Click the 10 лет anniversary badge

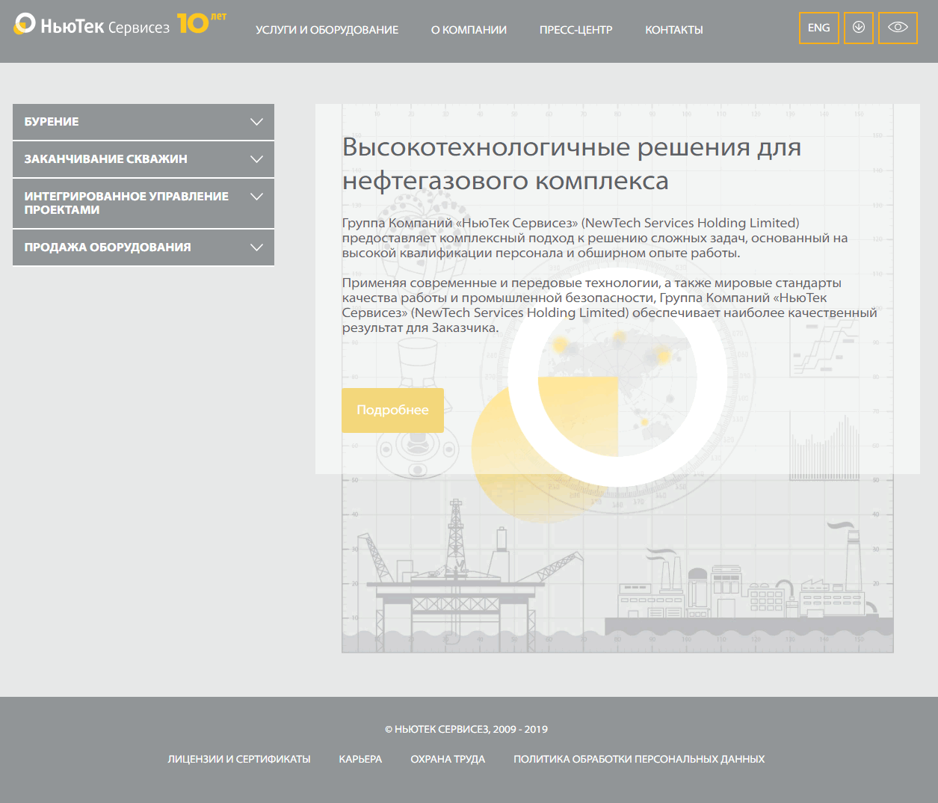[202, 22]
